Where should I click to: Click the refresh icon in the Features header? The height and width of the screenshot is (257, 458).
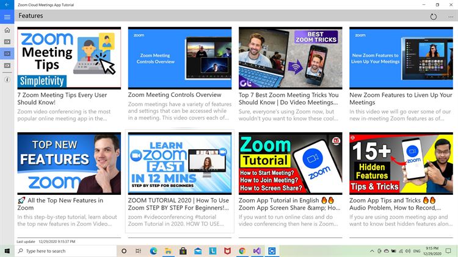pyautogui.click(x=434, y=16)
